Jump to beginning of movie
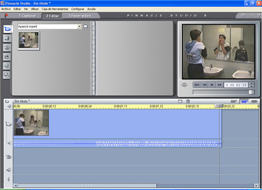This screenshot has width=262, height=190. (x=197, y=85)
